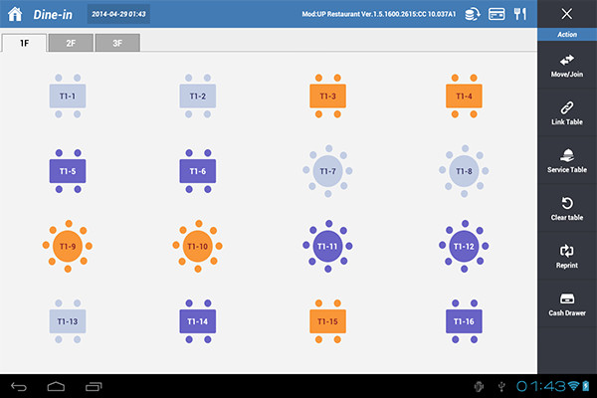Tap empty table T1-1
The image size is (597, 398).
[x=67, y=96]
